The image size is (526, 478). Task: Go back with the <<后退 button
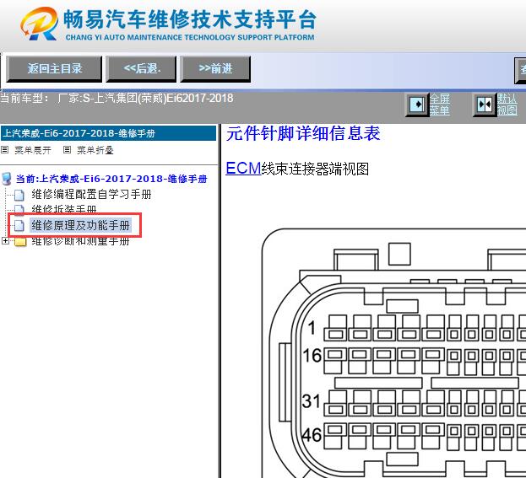[141, 69]
